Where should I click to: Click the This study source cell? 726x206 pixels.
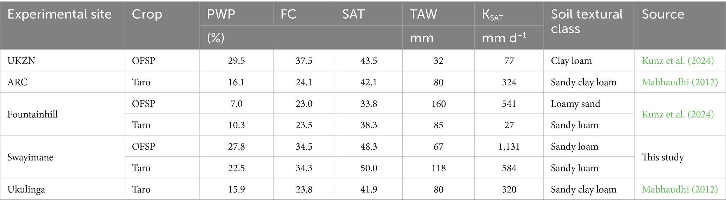click(663, 157)
